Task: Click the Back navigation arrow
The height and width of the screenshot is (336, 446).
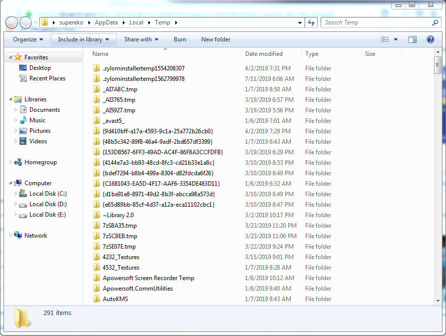Action: 11,22
